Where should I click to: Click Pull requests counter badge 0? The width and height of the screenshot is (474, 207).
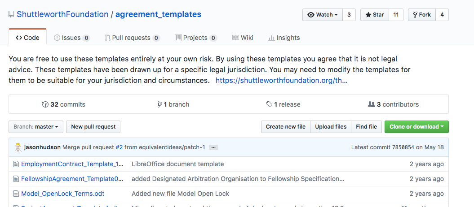tap(156, 38)
